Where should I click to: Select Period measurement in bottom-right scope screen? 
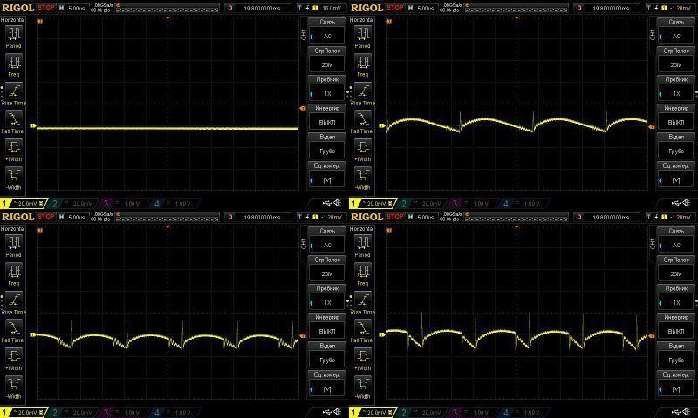pos(363,246)
